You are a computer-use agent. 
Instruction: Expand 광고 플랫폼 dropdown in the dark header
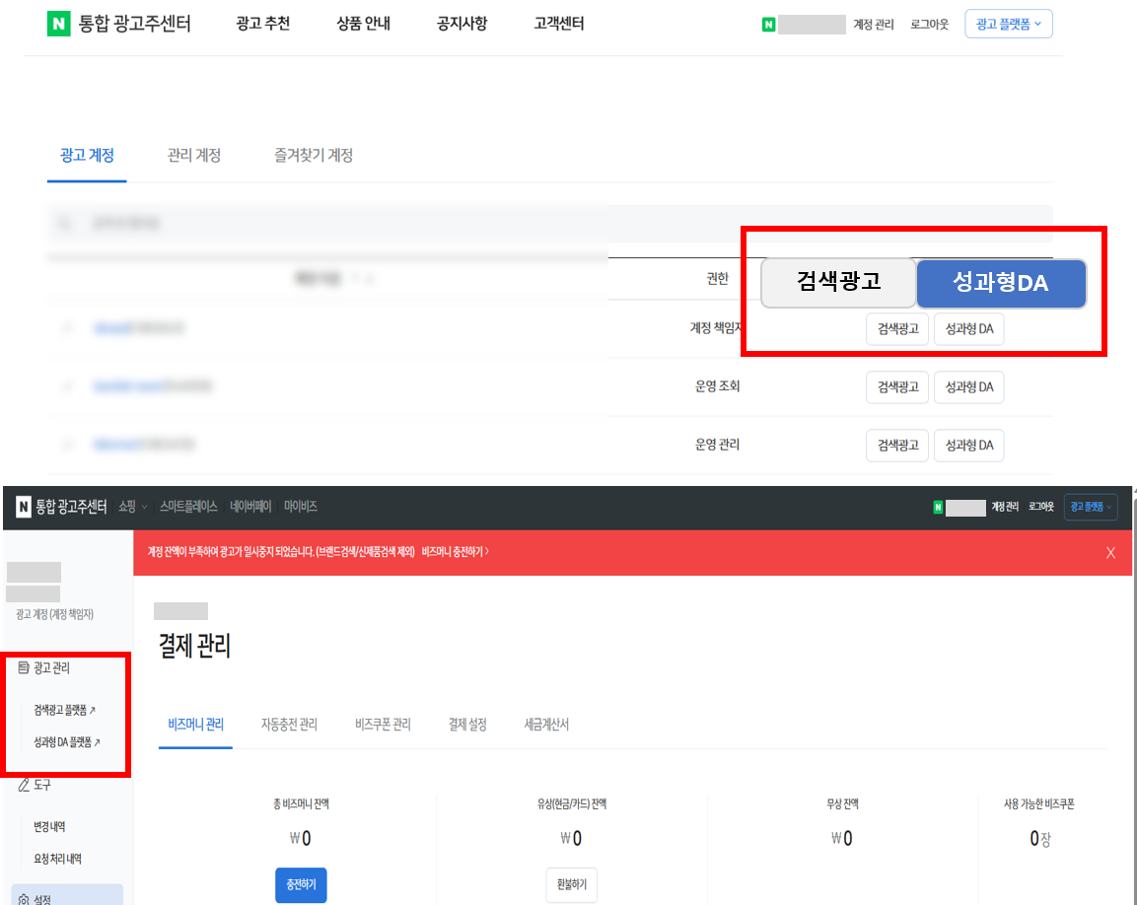tap(1090, 507)
